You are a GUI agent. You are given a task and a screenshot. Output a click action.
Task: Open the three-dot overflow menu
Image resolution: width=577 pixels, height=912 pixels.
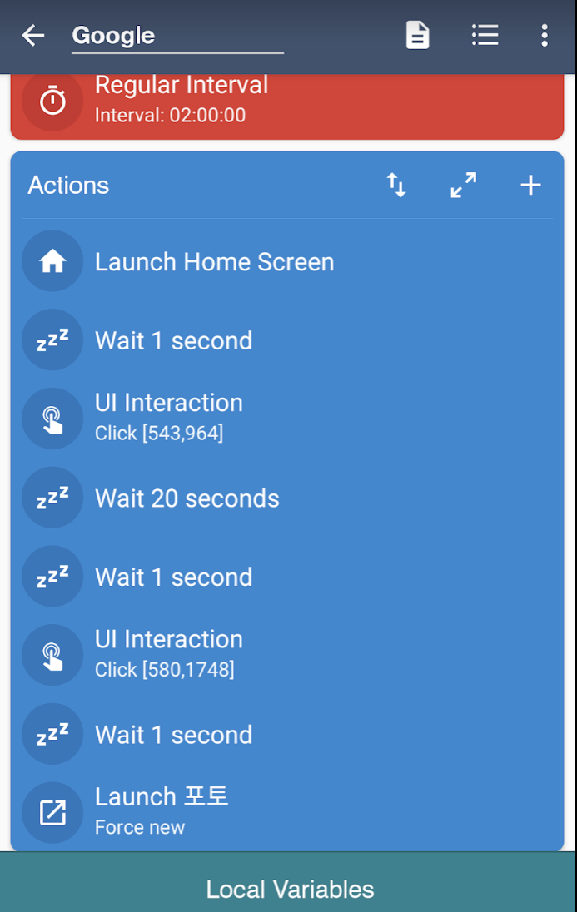545,36
